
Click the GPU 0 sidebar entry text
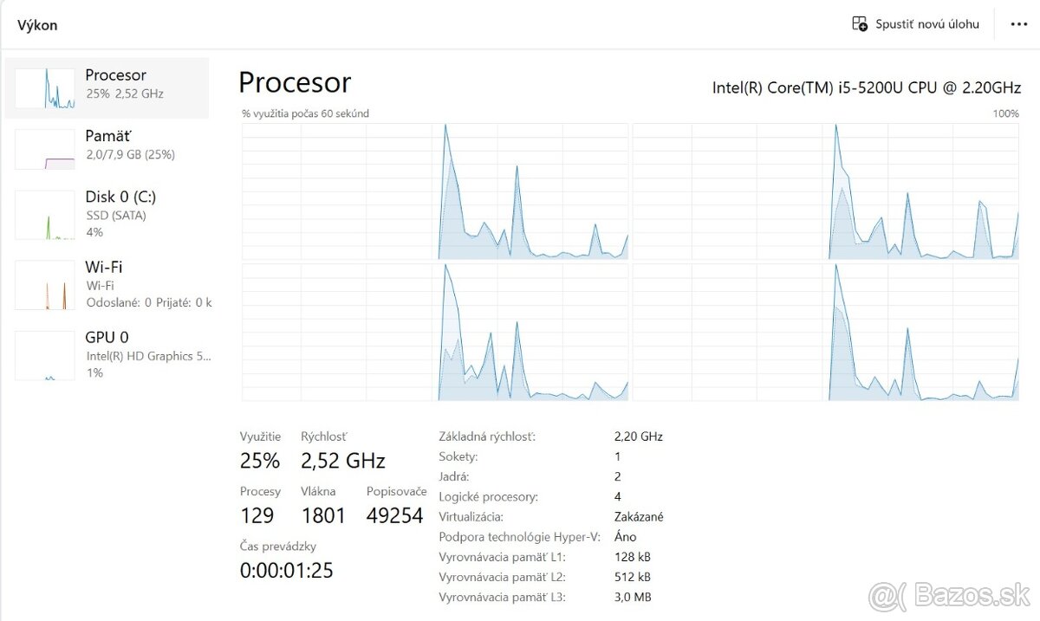(106, 337)
